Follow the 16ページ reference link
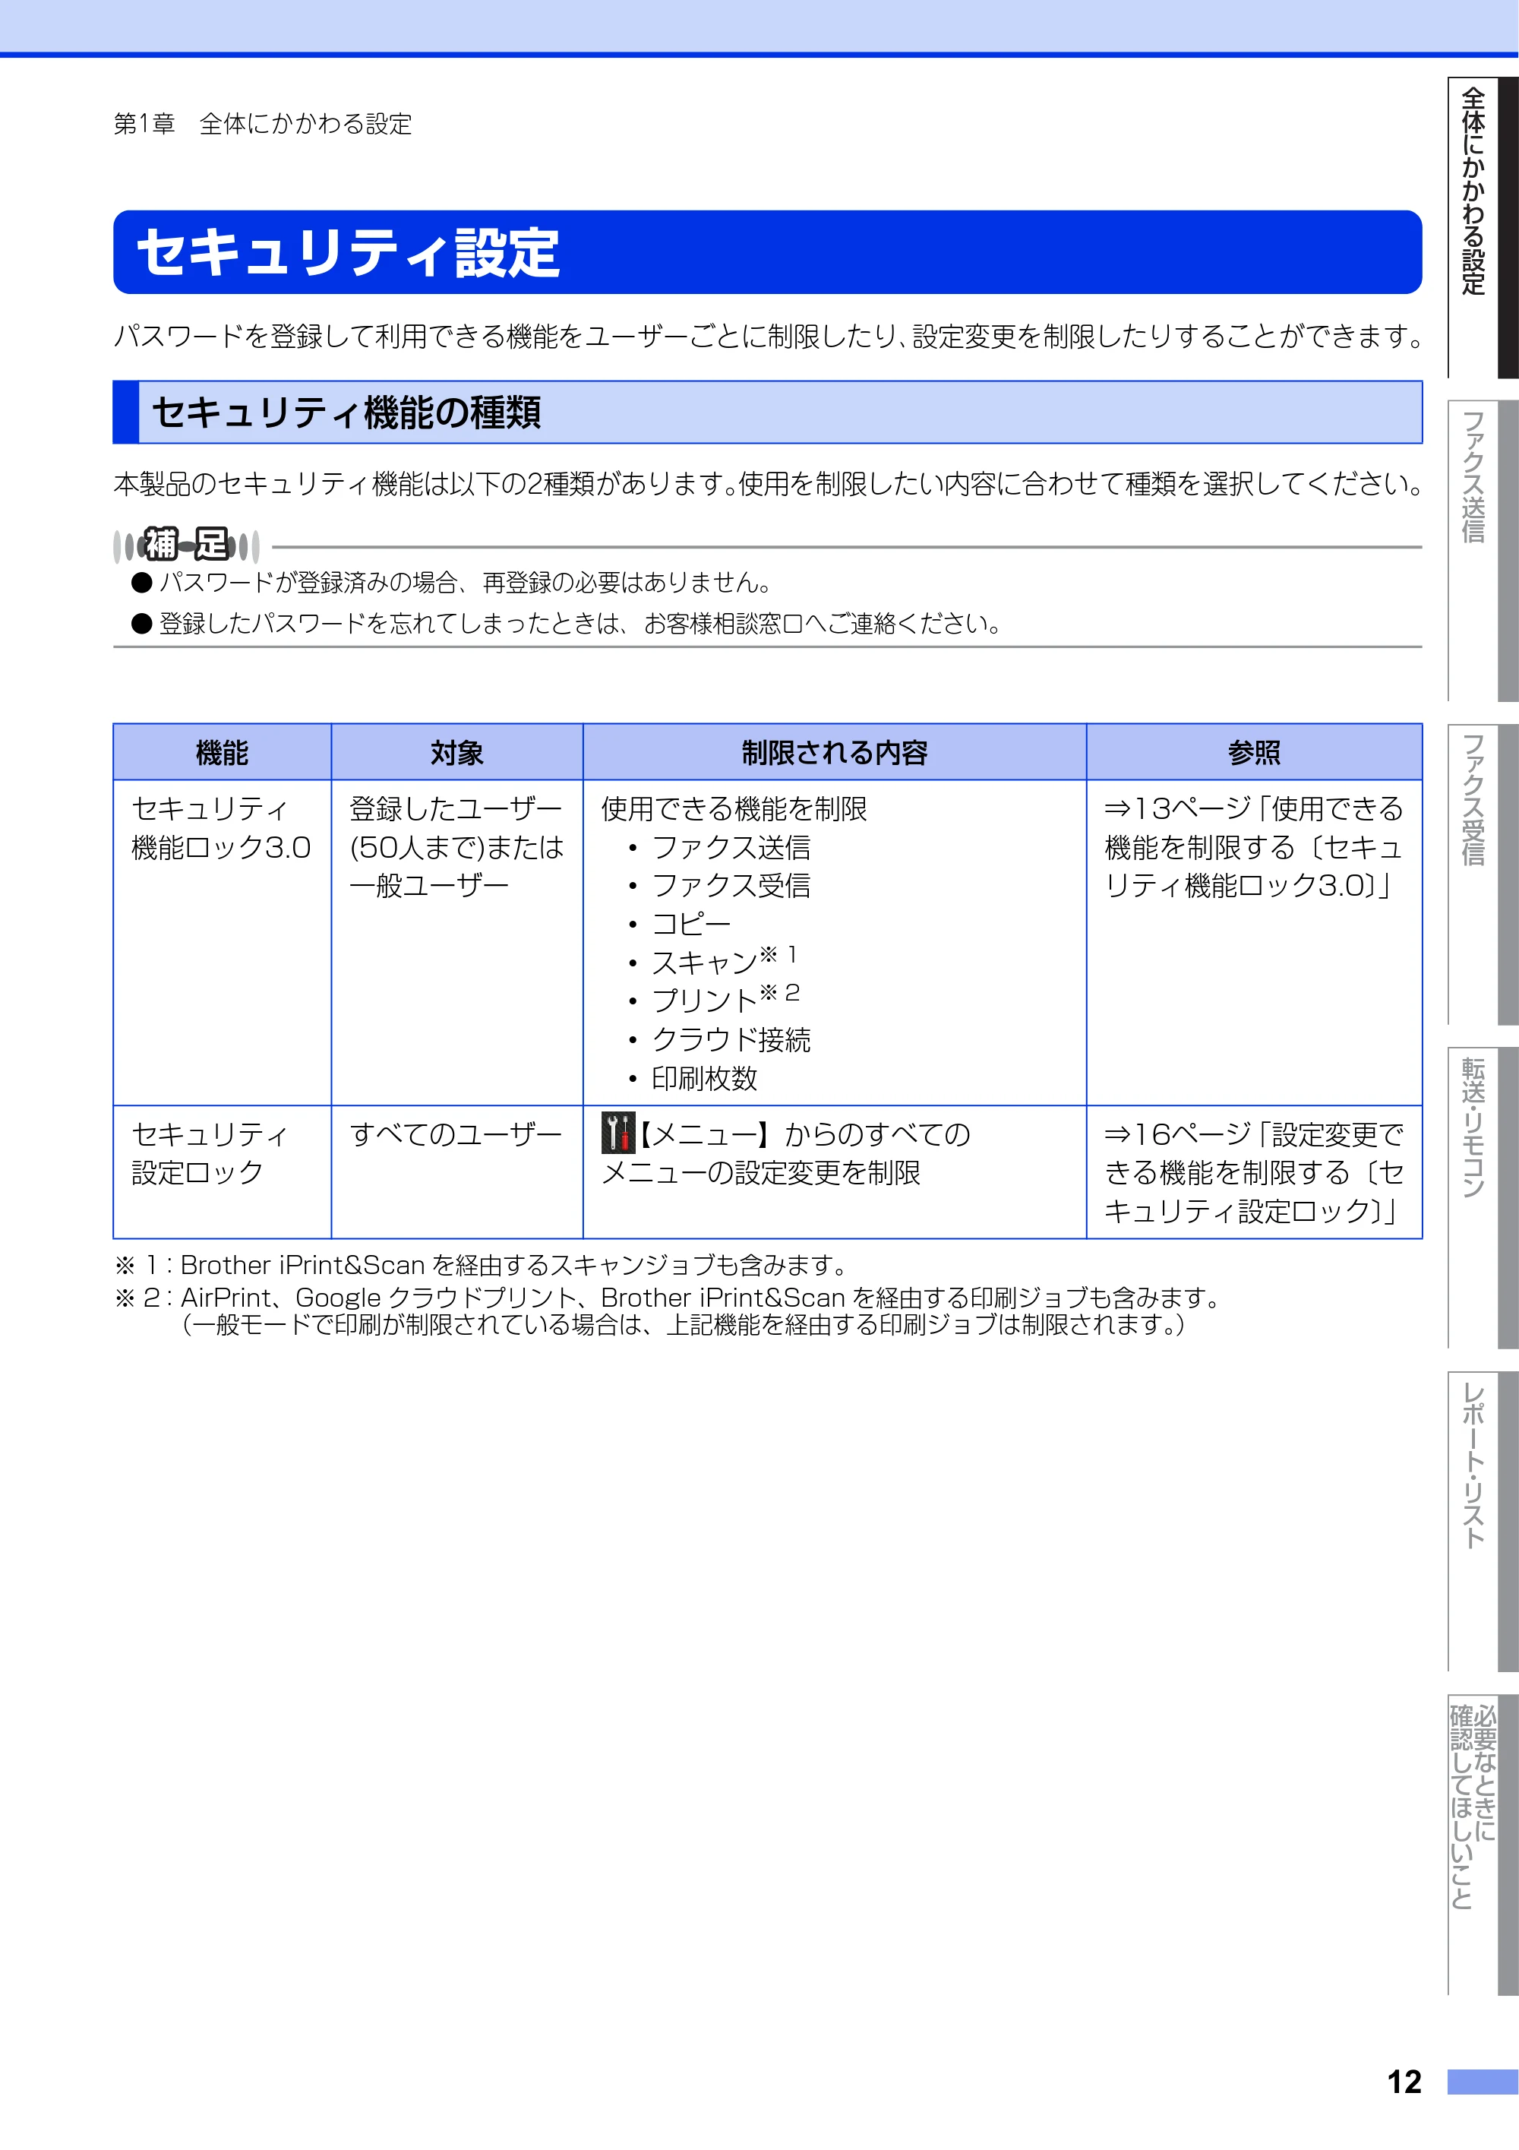Viewport: 1519px width, 2150px height. tap(1253, 1172)
